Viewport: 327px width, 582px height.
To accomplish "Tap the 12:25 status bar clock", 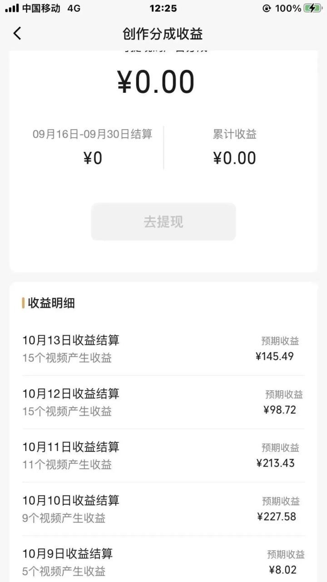I will point(163,8).
